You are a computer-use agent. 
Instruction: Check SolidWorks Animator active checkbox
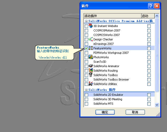[x=86, y=66]
